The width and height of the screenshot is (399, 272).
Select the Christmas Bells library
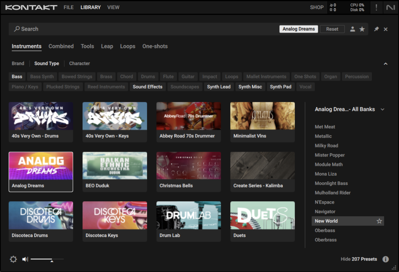pos(189,172)
